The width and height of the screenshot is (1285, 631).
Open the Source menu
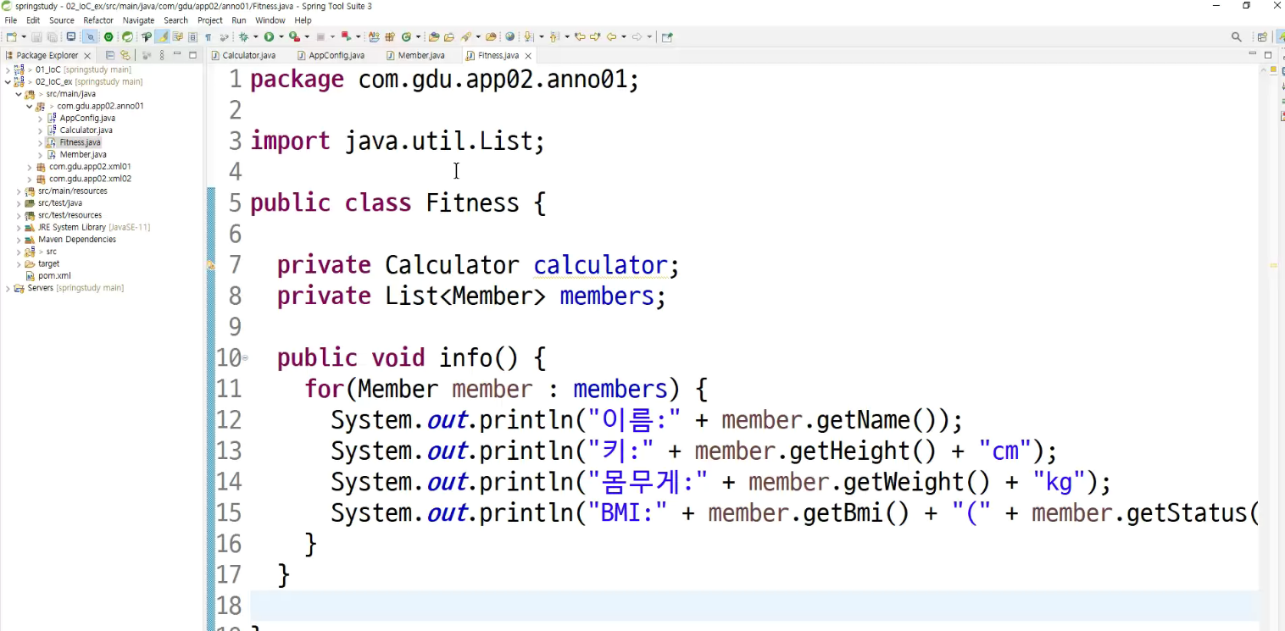(62, 20)
